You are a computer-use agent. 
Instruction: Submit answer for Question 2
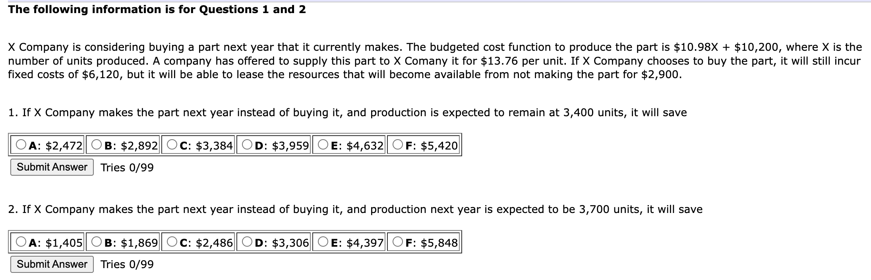pyautogui.click(x=52, y=264)
